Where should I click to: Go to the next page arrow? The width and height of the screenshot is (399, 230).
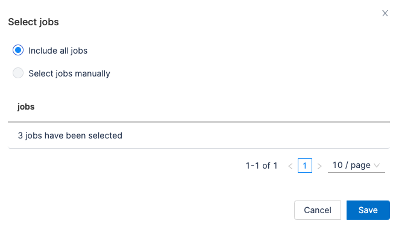[319, 166]
